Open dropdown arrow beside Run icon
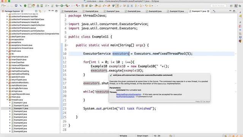 pos(64,6)
